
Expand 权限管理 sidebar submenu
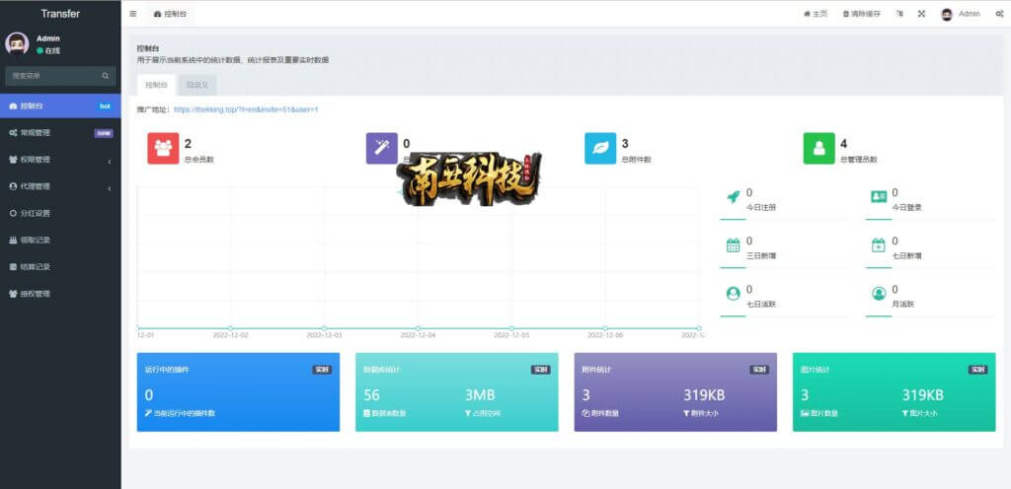[60, 160]
